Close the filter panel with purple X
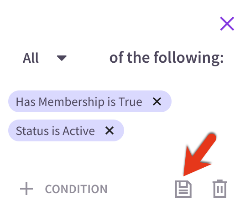This screenshot has width=240, height=210. tap(227, 24)
